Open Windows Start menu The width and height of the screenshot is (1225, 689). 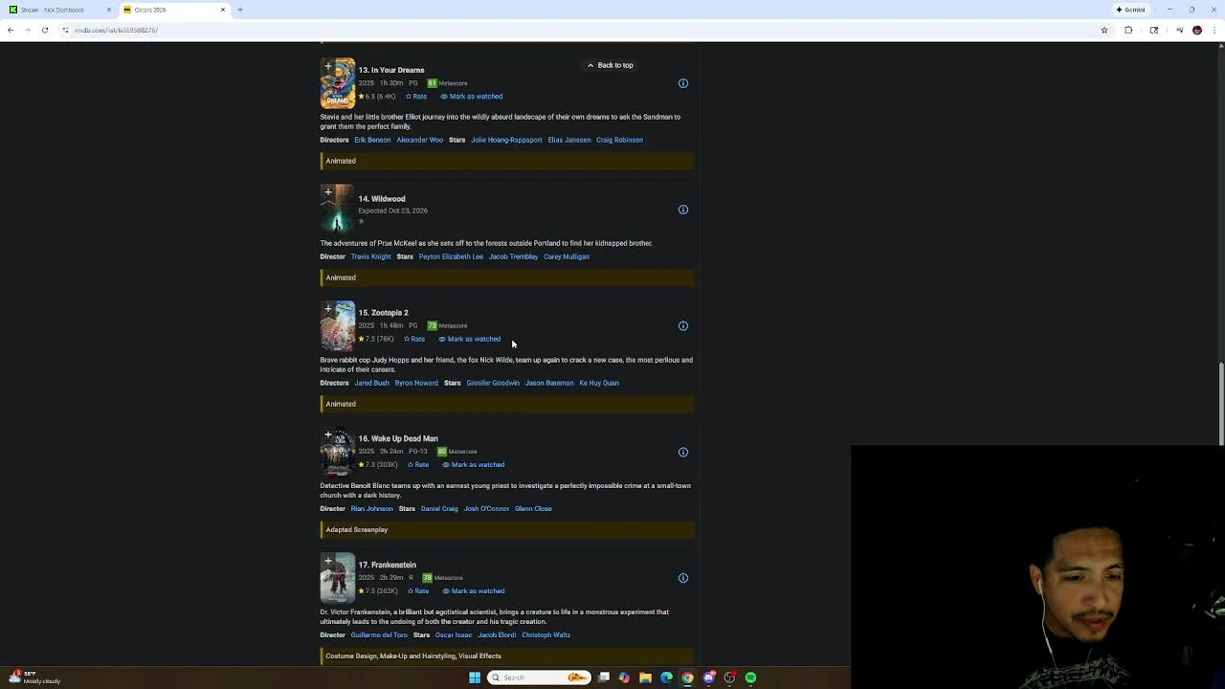[x=475, y=678]
